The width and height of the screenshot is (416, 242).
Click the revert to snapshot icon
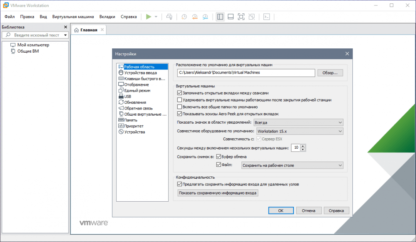coord(195,17)
